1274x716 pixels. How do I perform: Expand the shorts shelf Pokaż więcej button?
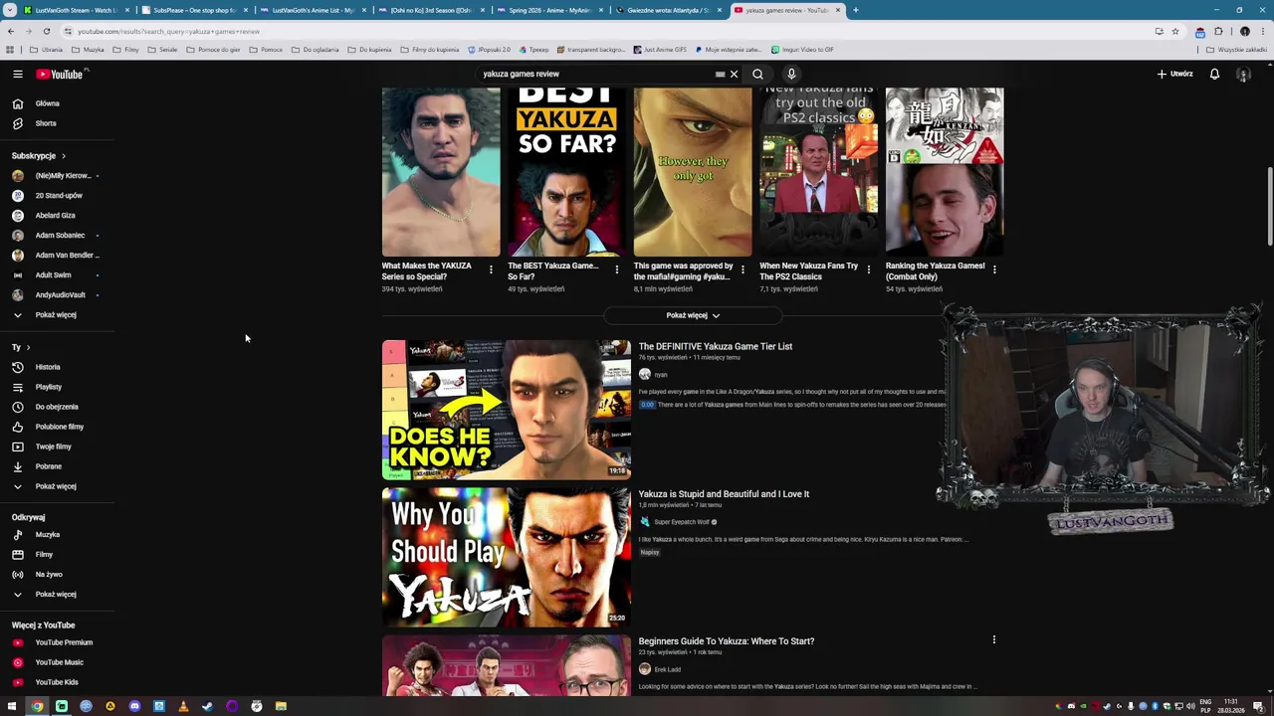click(x=693, y=315)
